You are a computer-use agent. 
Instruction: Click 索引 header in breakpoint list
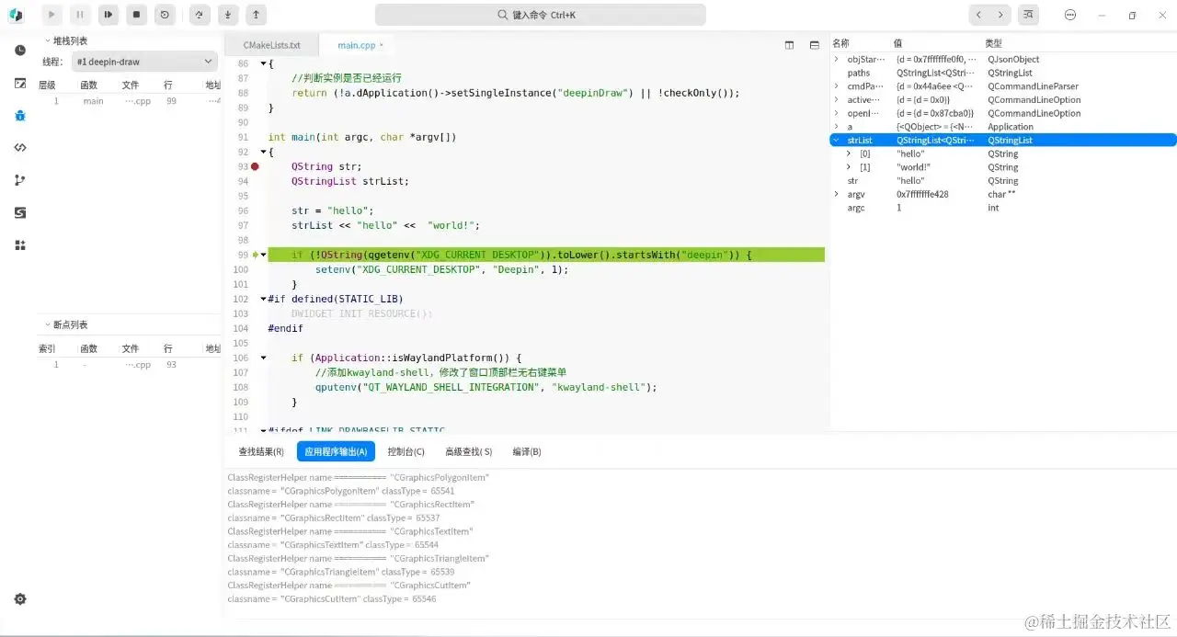[47, 348]
